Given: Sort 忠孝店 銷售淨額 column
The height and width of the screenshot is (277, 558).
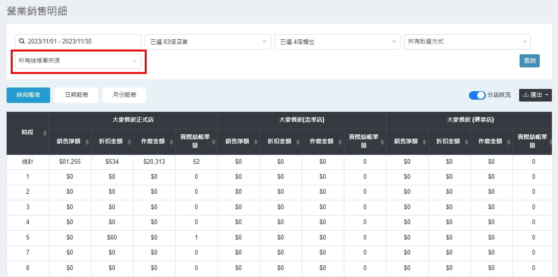Looking at the screenshot, I should (x=256, y=142).
